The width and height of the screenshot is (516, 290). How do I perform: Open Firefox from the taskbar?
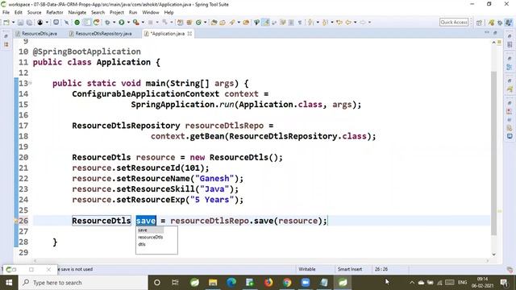(268, 283)
